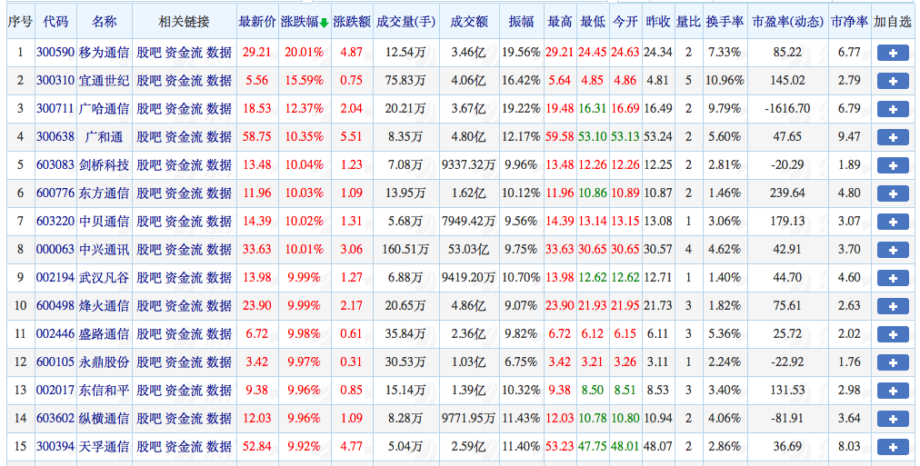Select the 10.96% turnover rate cell

725,81
